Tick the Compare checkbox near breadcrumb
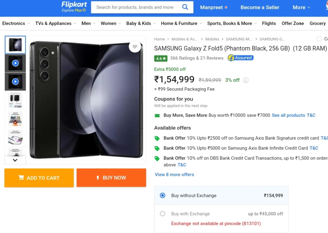 click(319, 39)
